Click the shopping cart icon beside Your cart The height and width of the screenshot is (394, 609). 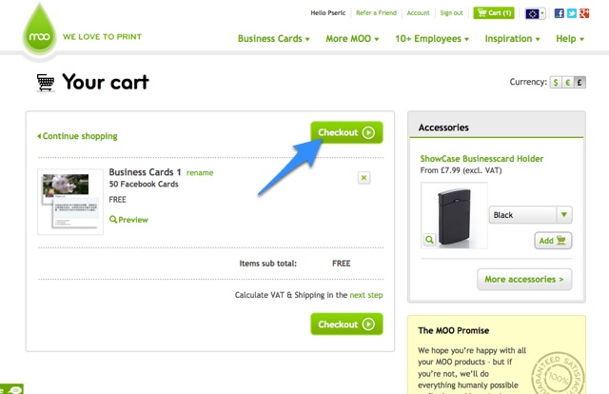pos(46,83)
